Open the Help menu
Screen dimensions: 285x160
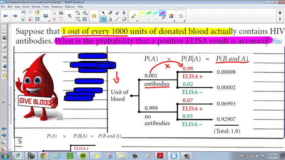coord(80,7)
